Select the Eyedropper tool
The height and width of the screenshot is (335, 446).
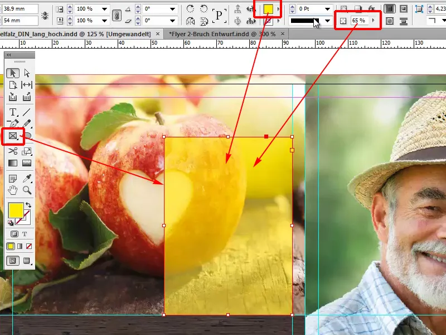pos(27,179)
